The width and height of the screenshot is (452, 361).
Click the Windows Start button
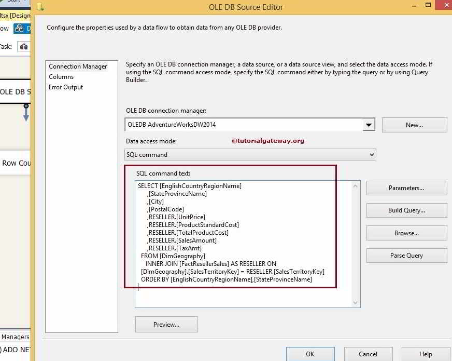click(13, 2)
